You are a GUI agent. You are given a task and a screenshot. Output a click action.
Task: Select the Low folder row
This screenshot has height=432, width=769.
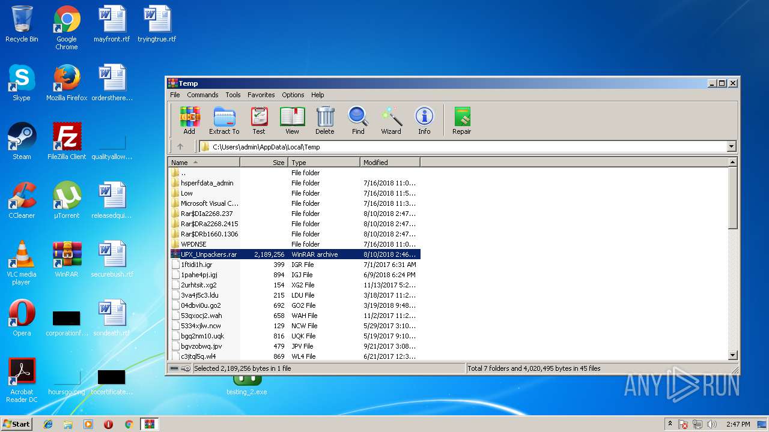[294, 193]
